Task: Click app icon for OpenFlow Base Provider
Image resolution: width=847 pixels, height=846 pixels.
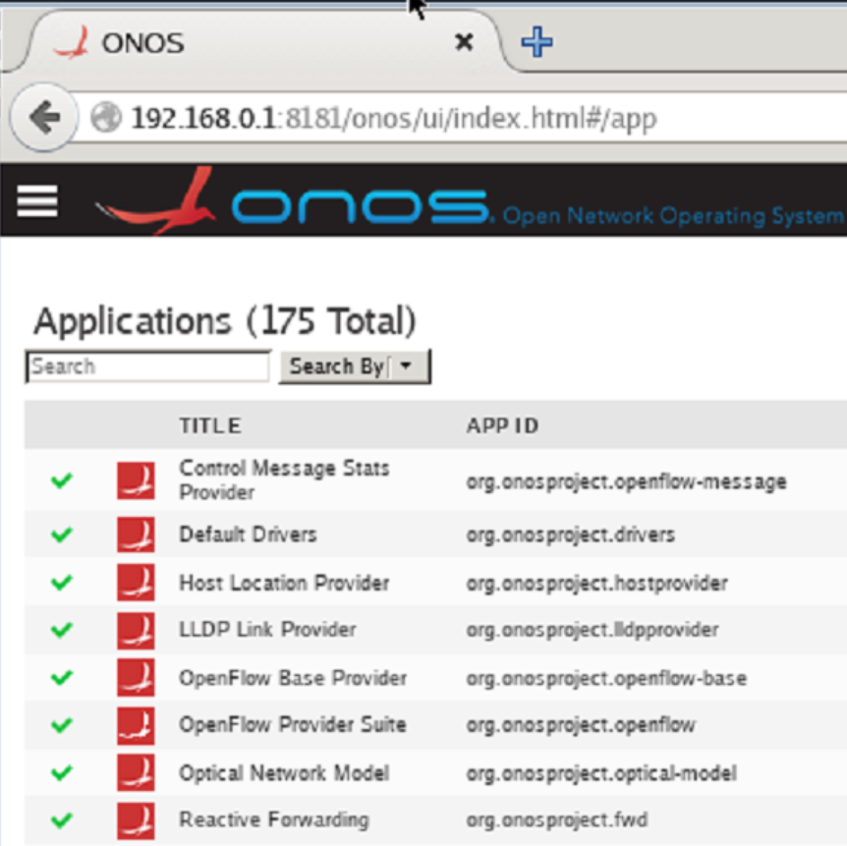Action: coord(136,677)
